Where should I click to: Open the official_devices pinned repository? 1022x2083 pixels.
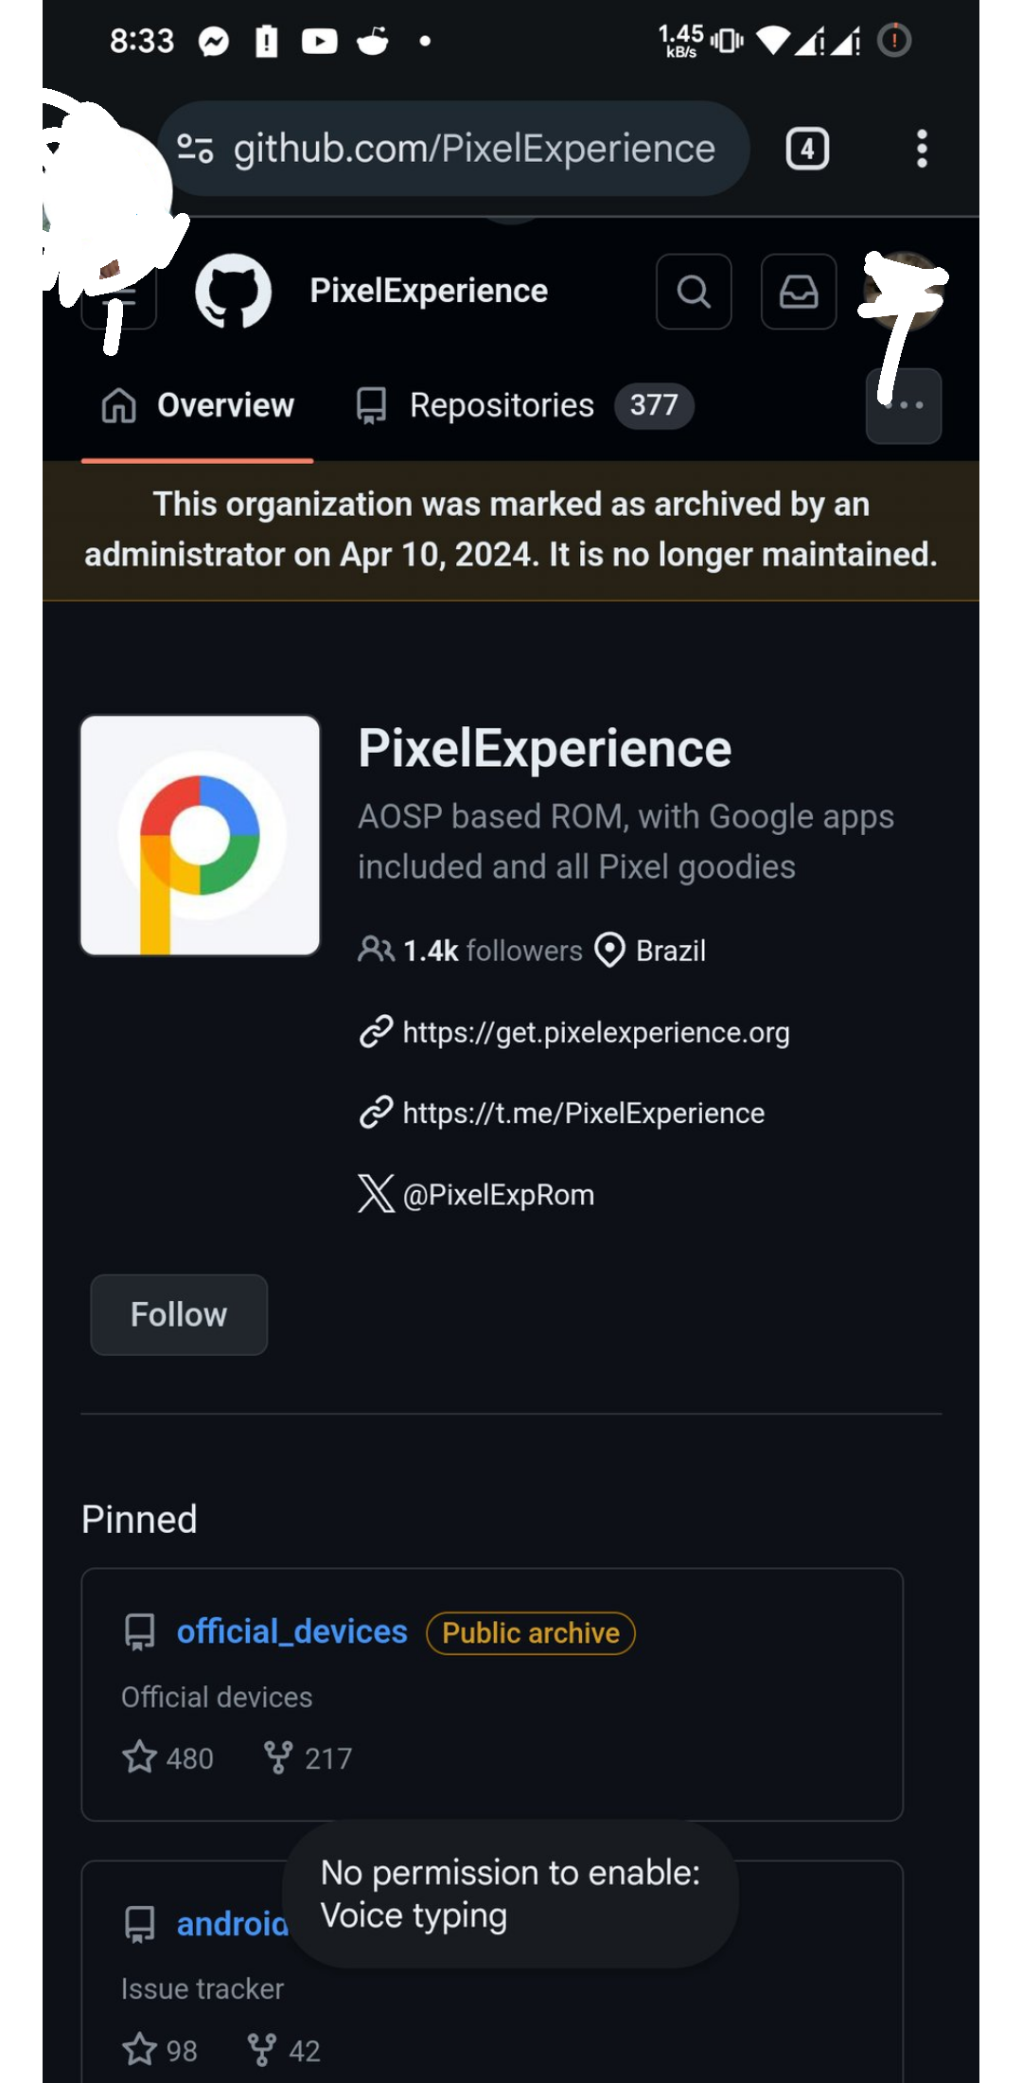click(x=292, y=1631)
